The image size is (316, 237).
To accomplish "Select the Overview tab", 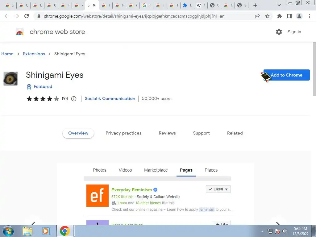I will (x=78, y=133).
